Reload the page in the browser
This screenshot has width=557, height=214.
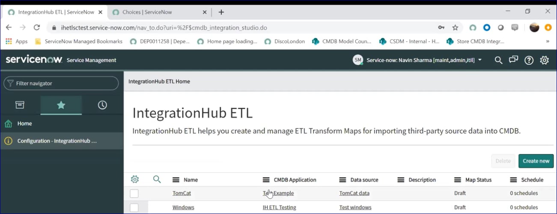click(37, 27)
